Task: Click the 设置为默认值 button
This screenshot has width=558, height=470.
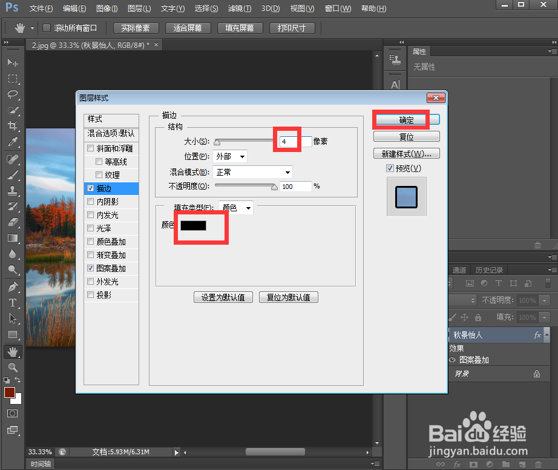Action: click(x=223, y=297)
